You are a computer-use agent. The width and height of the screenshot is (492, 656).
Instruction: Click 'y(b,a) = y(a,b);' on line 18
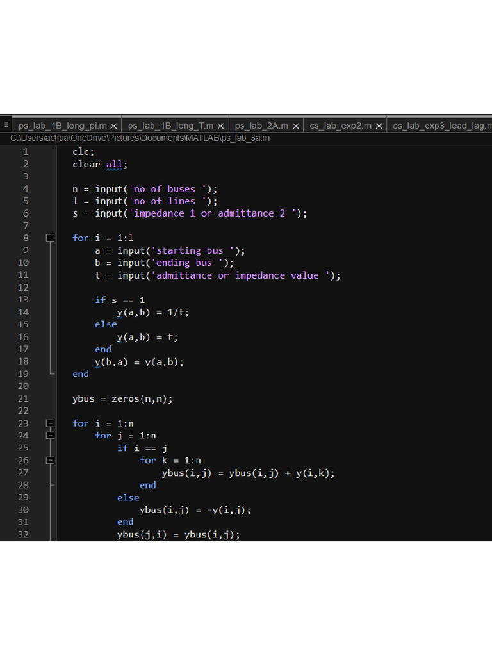[x=139, y=362]
